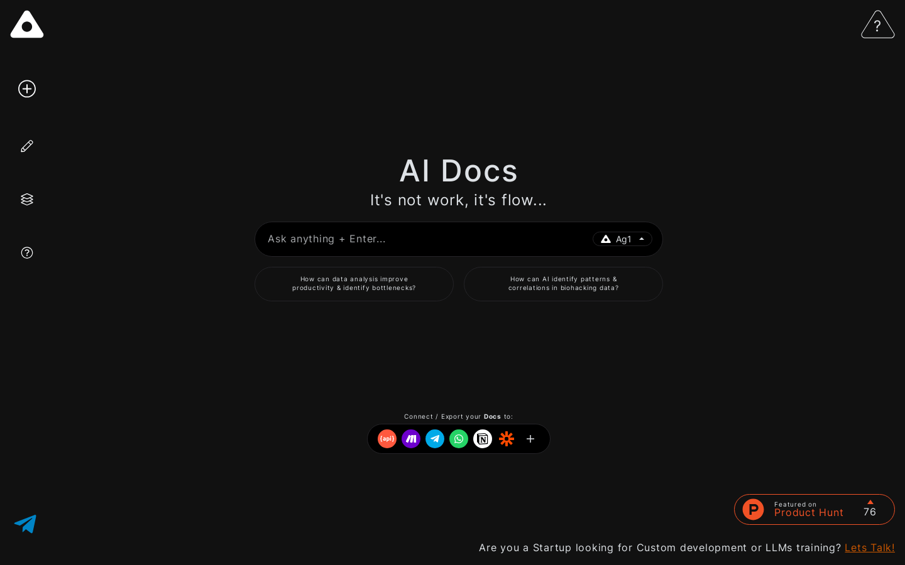Screen dimensions: 905x565
Task: Click the app logo at top left
Action: tap(27, 24)
